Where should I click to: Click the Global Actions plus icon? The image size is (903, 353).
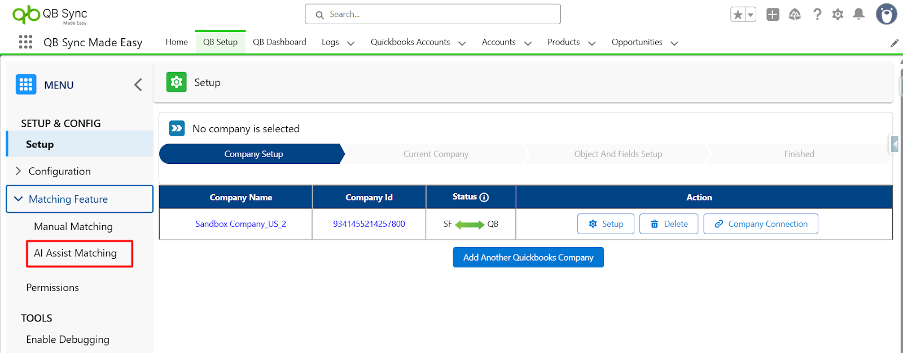(773, 15)
